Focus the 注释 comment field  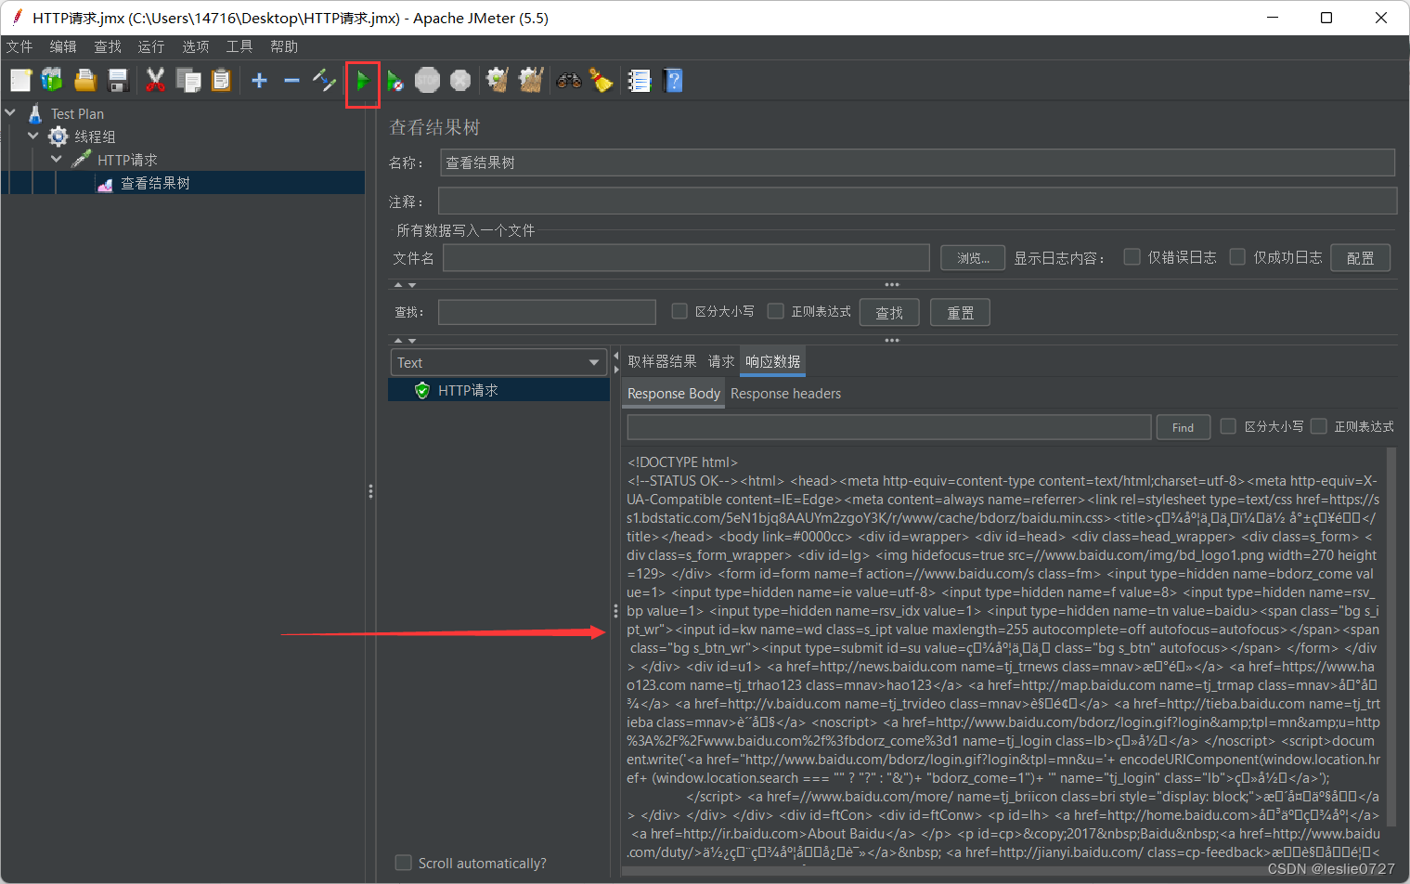point(917,201)
